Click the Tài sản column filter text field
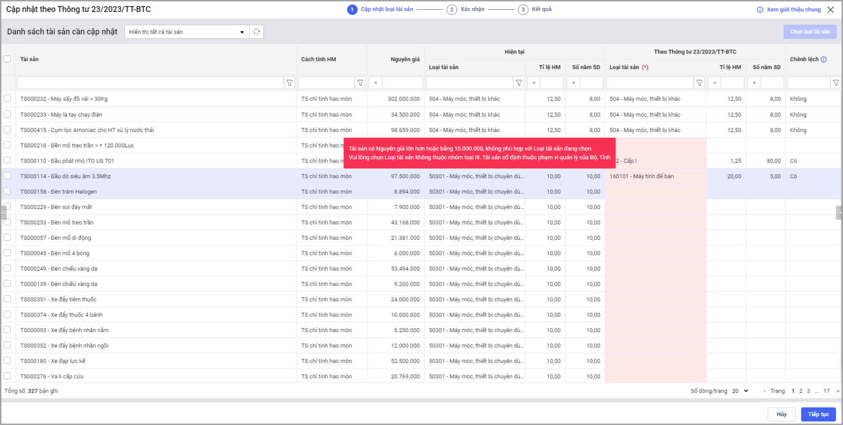The width and height of the screenshot is (843, 425). tap(150, 83)
